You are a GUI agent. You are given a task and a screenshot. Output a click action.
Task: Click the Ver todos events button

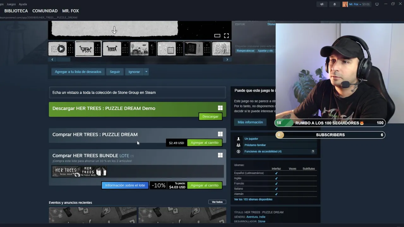[217, 202]
